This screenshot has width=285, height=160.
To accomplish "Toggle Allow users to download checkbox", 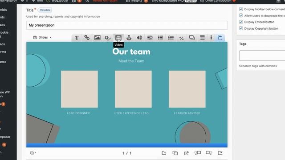I will (241, 16).
